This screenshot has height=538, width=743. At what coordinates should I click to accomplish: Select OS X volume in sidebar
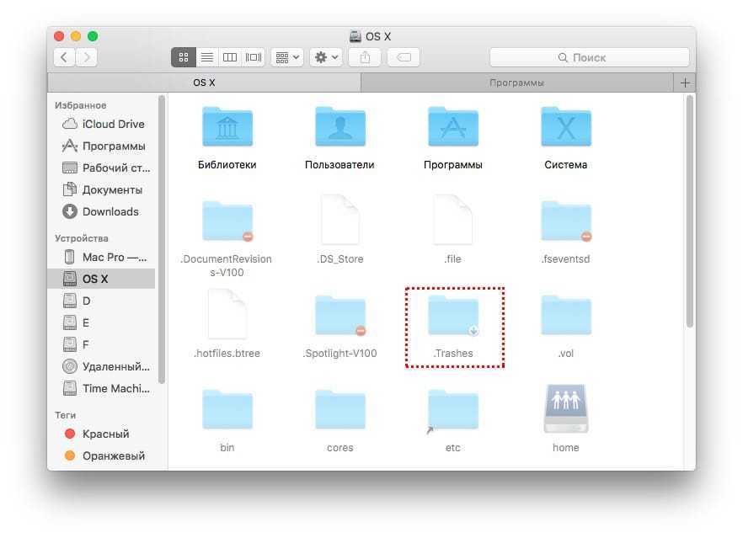point(101,279)
